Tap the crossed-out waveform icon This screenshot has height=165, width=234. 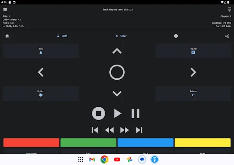227,36
